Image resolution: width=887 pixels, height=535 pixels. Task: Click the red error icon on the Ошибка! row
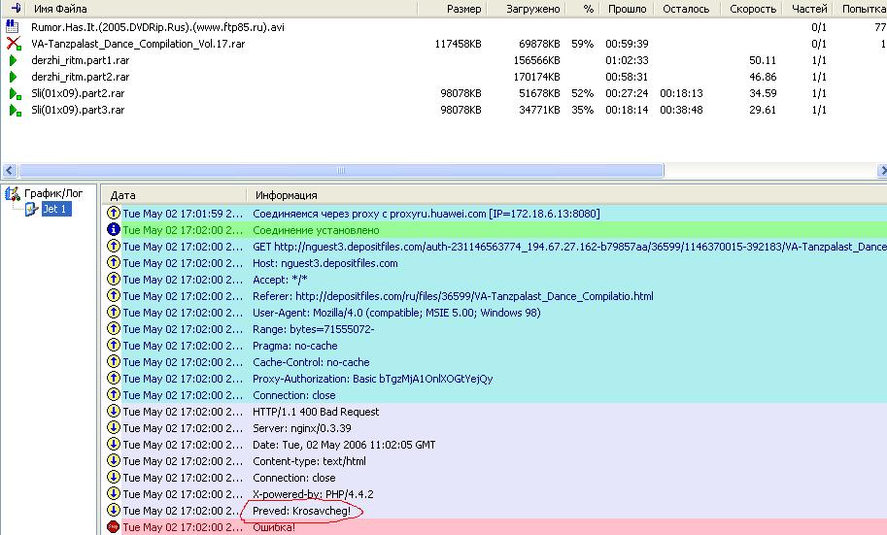coord(113,527)
